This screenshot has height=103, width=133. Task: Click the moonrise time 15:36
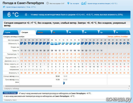58,80
